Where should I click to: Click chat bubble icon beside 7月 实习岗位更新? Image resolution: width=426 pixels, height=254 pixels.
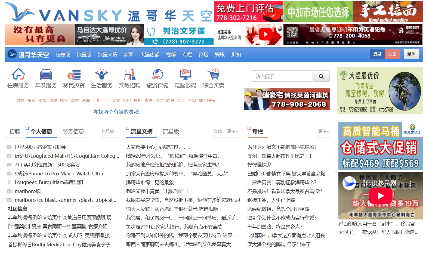pos(9,165)
